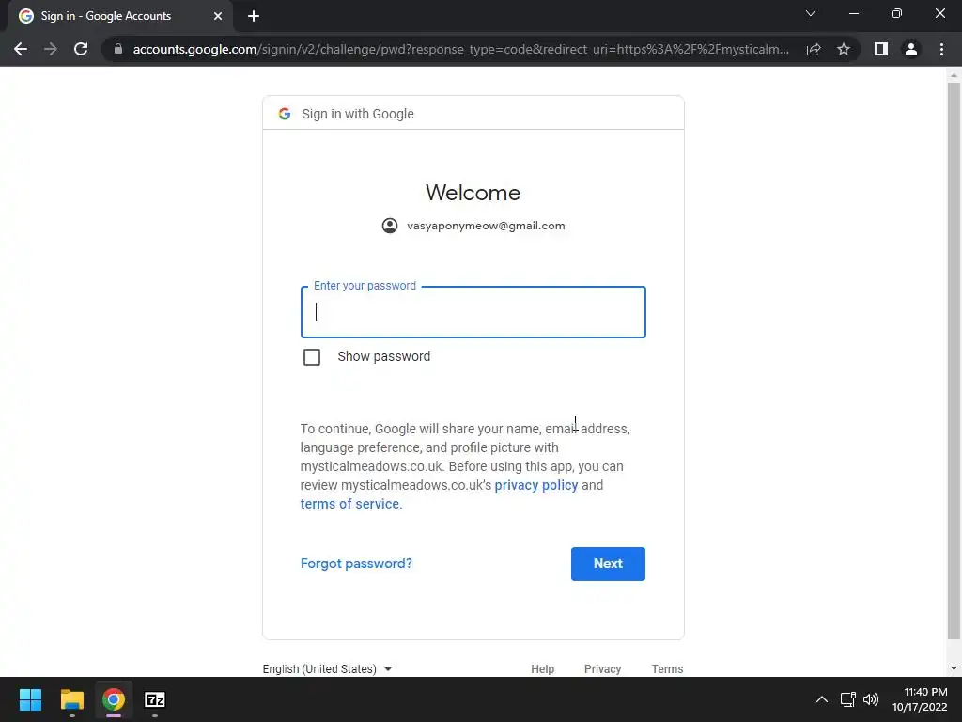962x722 pixels.
Task: Click the page vertical scrollbar
Action: point(954,360)
